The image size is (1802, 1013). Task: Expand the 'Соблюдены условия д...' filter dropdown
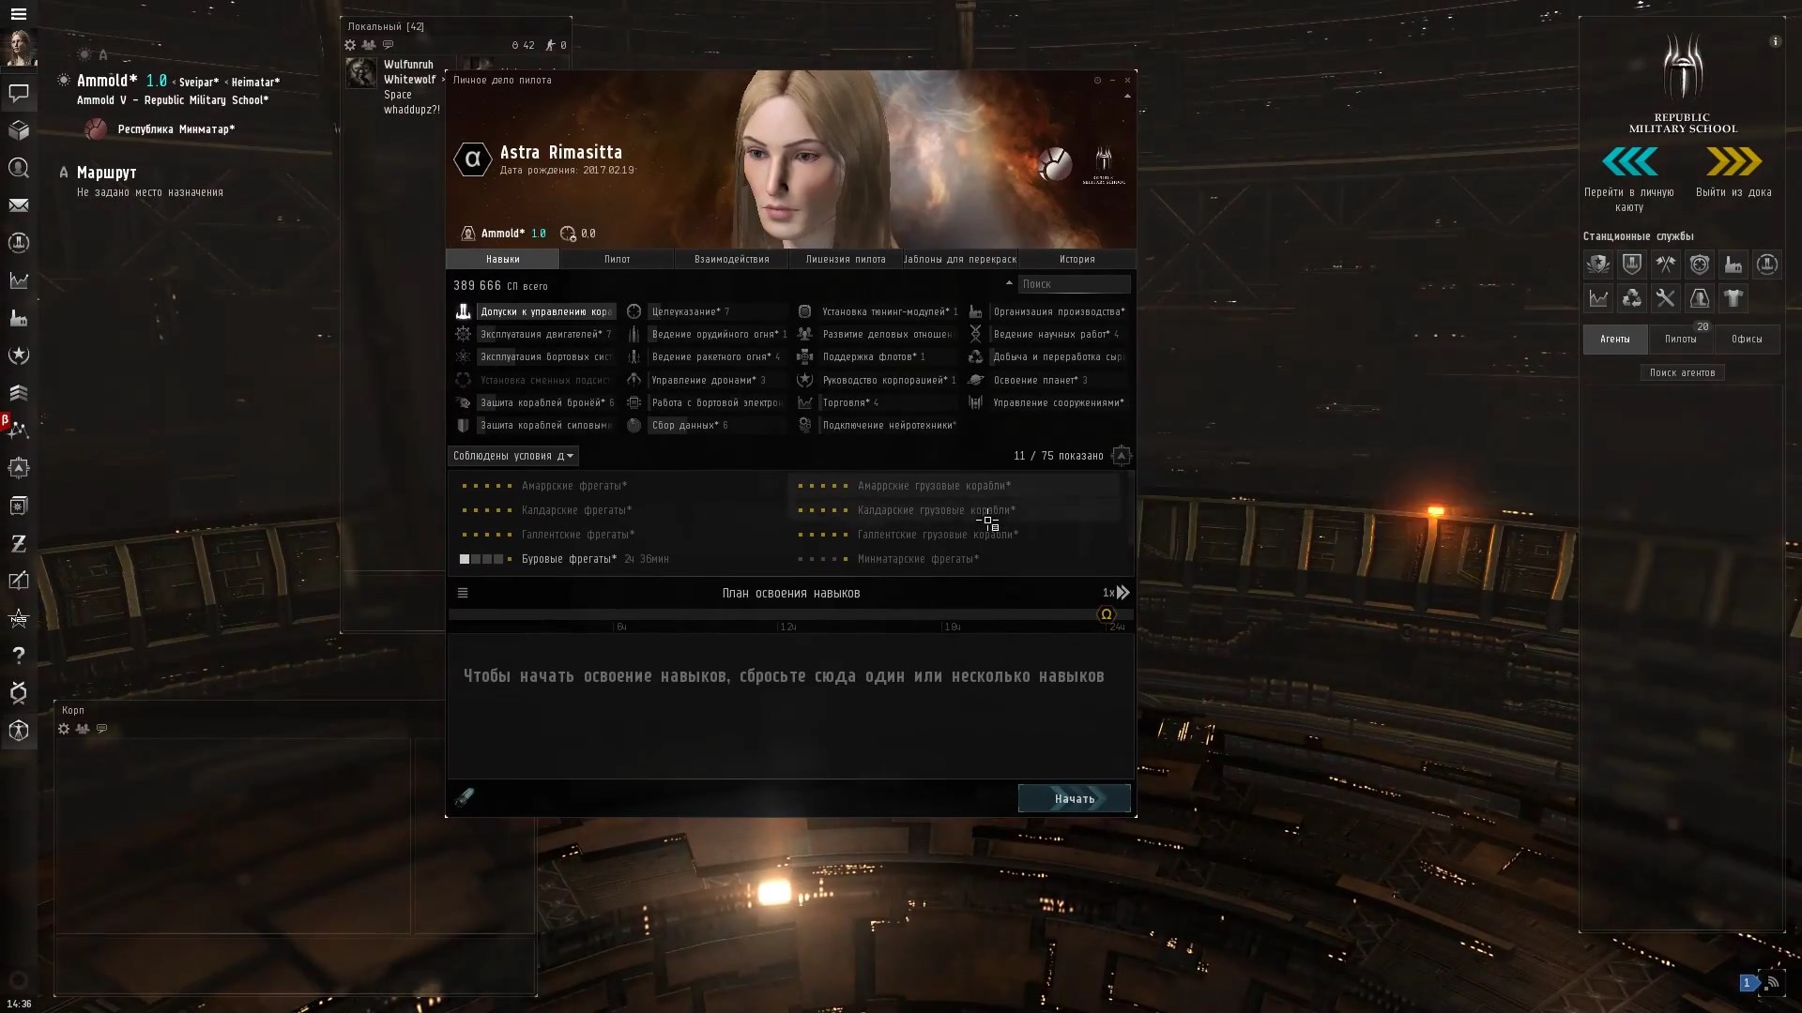coord(513,456)
